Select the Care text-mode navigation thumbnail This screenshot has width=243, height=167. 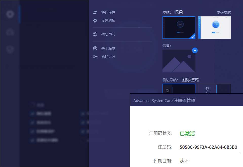pos(214,89)
